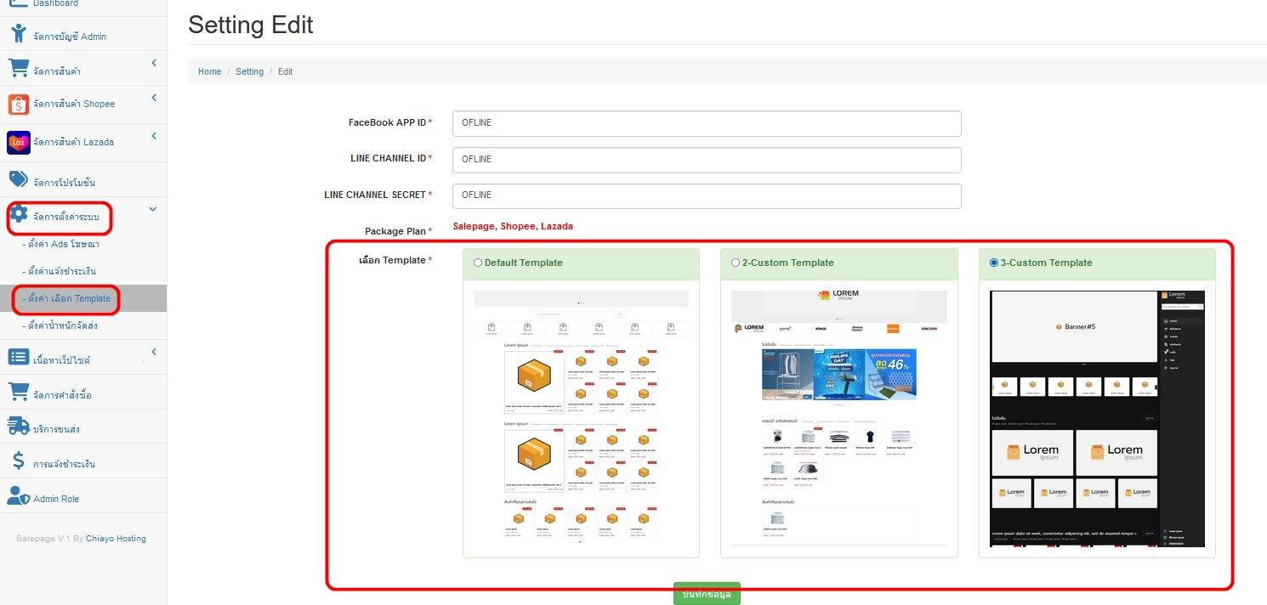Image resolution: width=1267 pixels, height=605 pixels.
Task: Click the promotion tag icon
Action: click(x=19, y=180)
